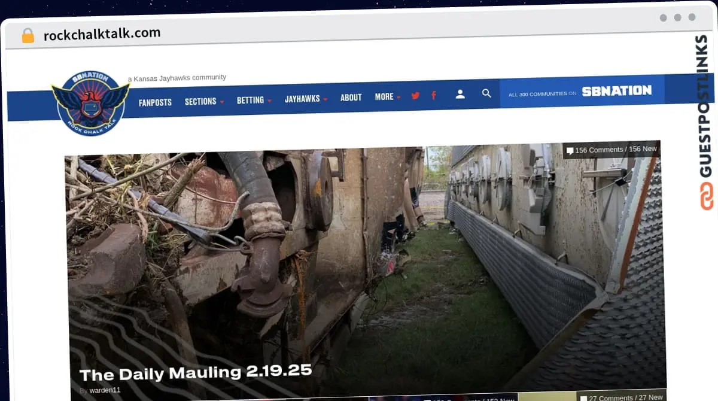Image resolution: width=718 pixels, height=401 pixels.
Task: View author warden11's profile
Action: click(105, 390)
